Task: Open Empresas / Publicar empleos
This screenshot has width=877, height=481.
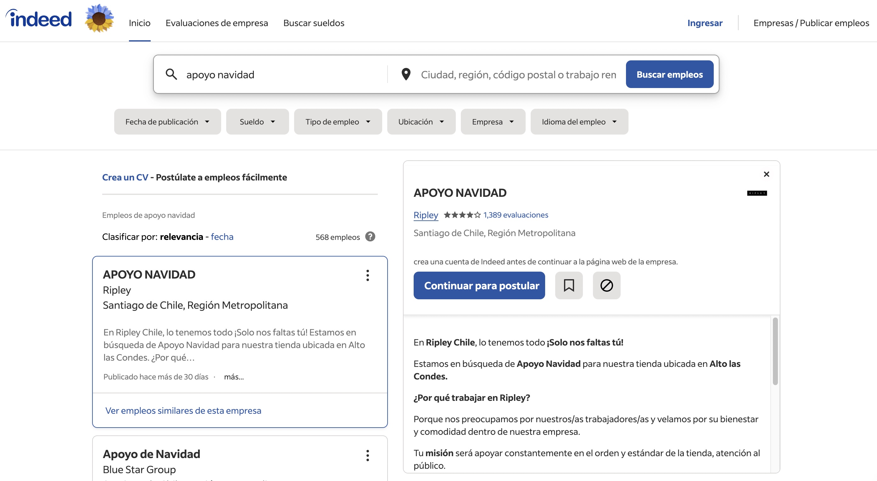Action: point(811,23)
